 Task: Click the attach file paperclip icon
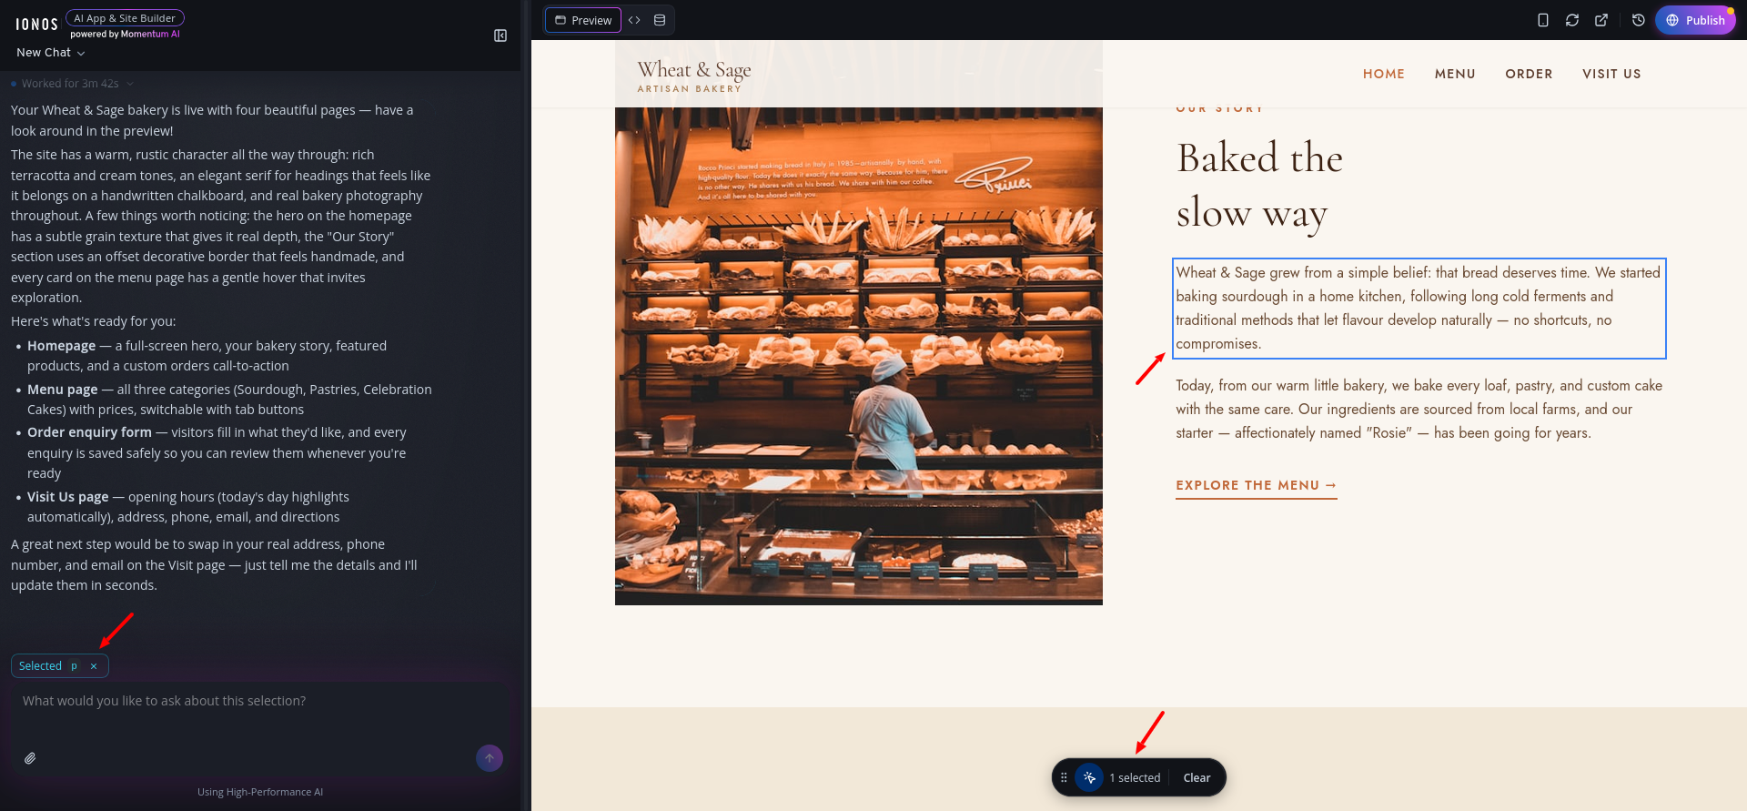click(30, 758)
